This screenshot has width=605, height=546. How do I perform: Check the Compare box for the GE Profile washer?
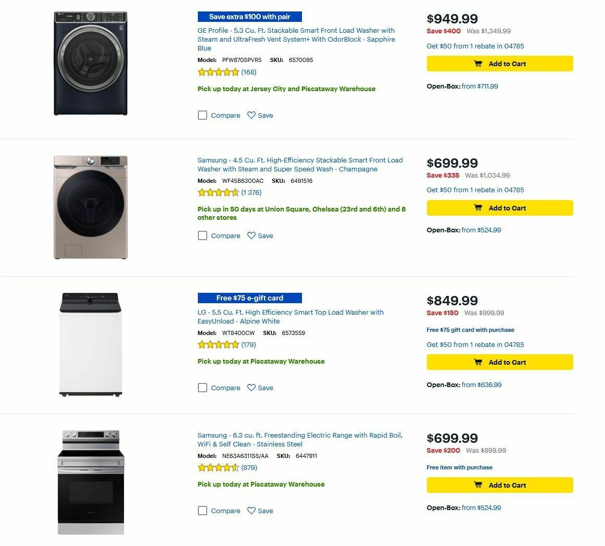coord(202,115)
